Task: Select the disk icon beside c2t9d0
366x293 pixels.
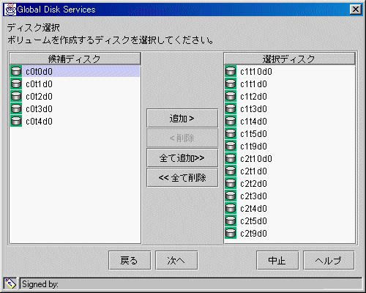Action: point(231,234)
